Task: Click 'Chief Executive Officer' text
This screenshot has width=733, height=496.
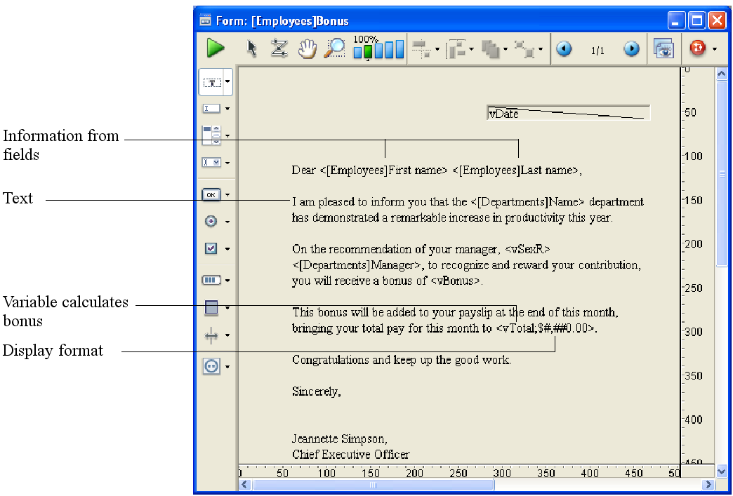Action: coord(350,454)
